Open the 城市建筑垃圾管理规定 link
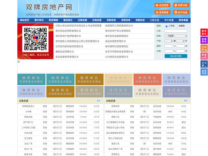Viewport: 208px width, 156px height. pyautogui.click(x=117, y=47)
